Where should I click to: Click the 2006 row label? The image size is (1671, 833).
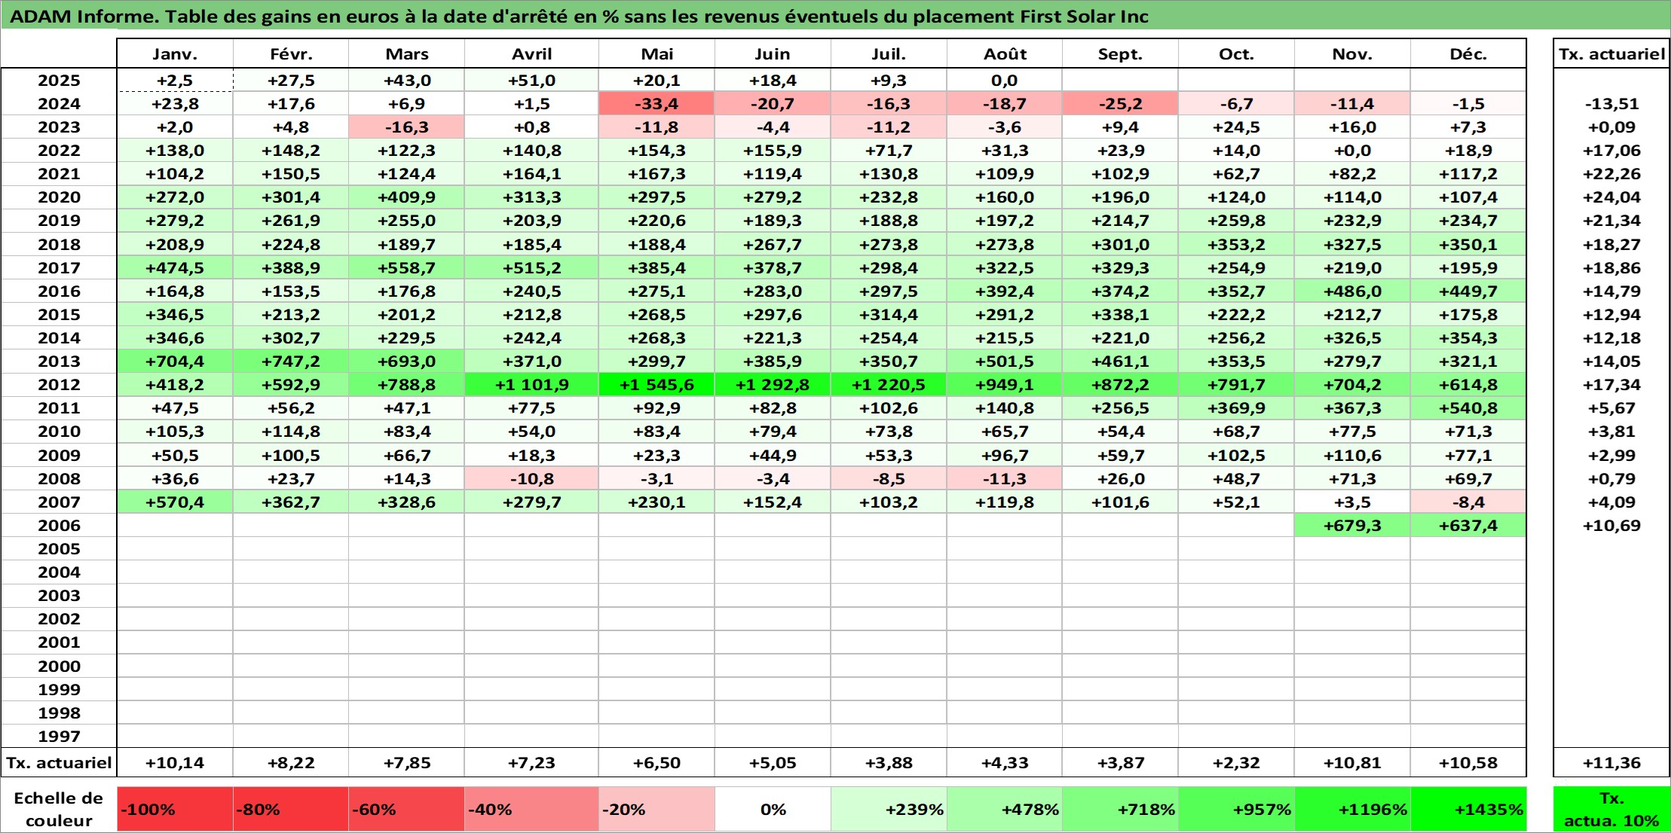pos(59,526)
